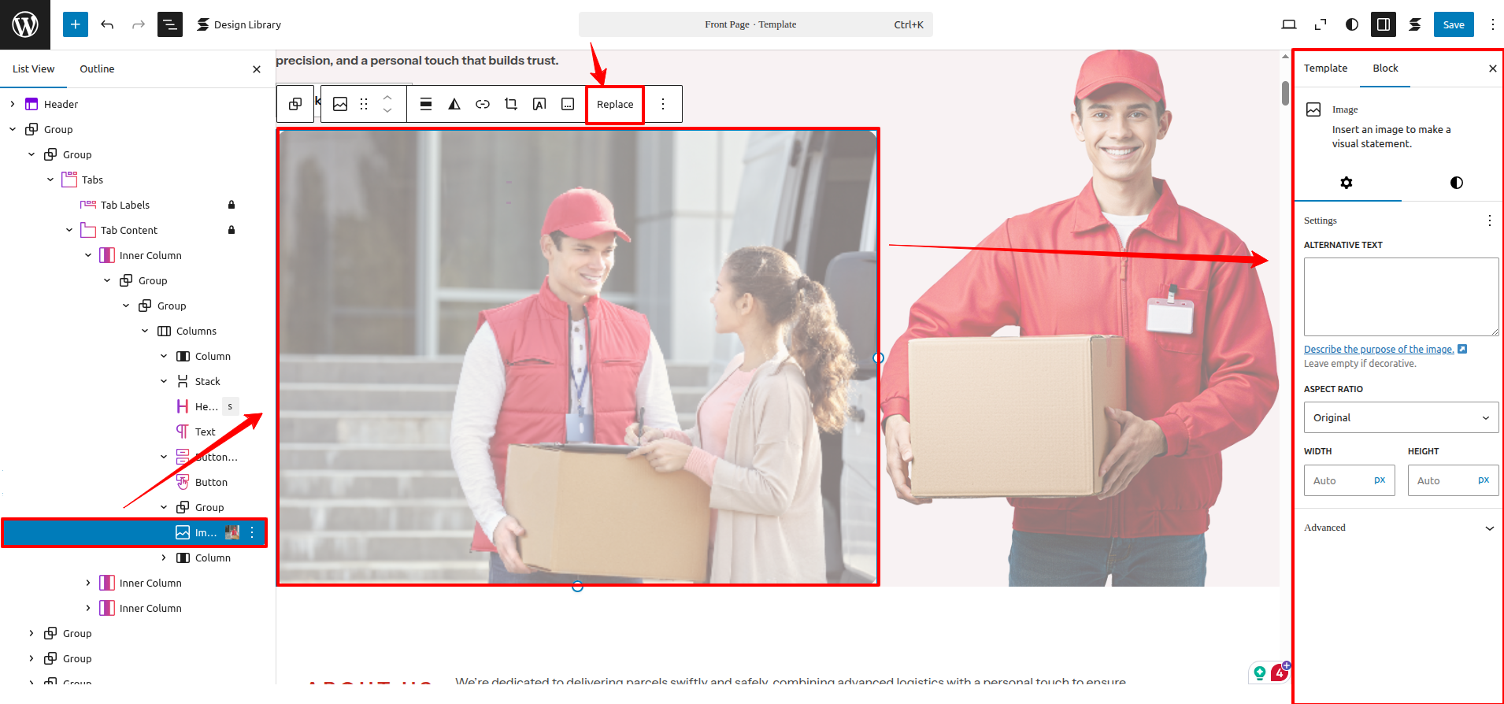Click the undo arrow icon
Image resolution: width=1504 pixels, height=704 pixels.
107,24
